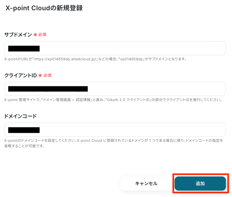Click the red asterisk beside サブドメイン
The height and width of the screenshot is (197, 232).
tap(35, 35)
